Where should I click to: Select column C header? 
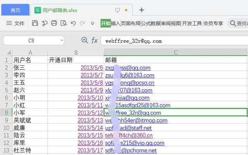(x=176, y=52)
